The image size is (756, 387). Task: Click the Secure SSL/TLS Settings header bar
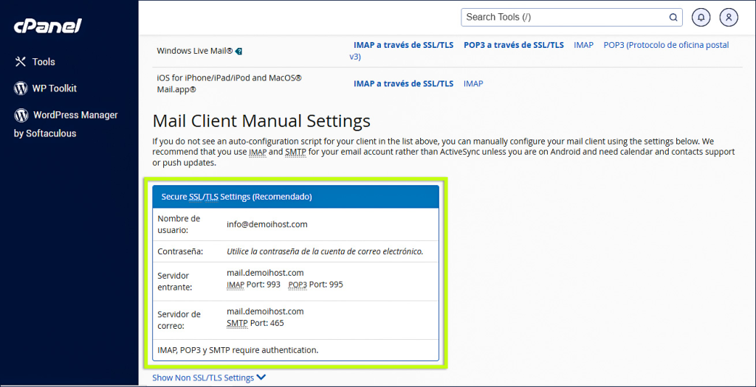pyautogui.click(x=295, y=197)
